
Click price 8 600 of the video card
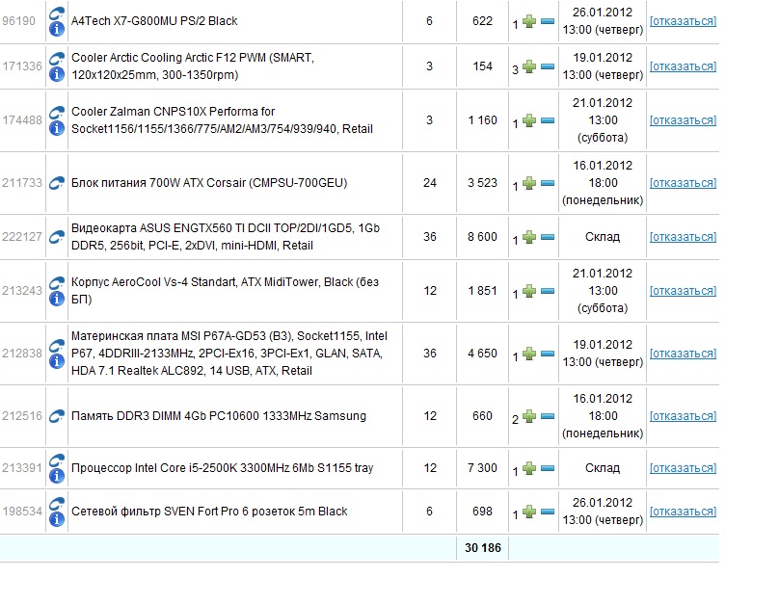pos(482,237)
